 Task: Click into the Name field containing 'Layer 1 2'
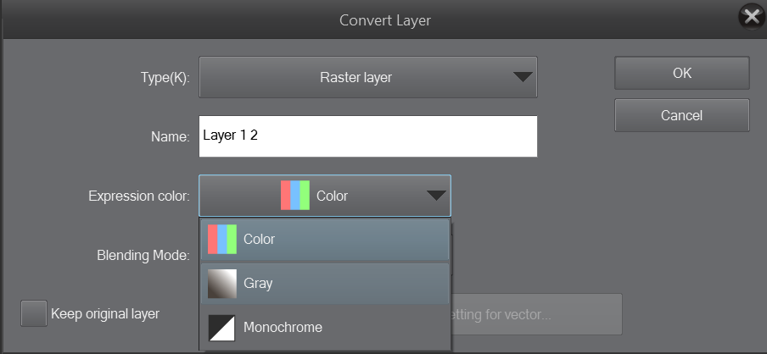click(x=368, y=136)
